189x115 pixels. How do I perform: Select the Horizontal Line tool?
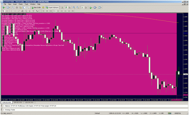15,11
